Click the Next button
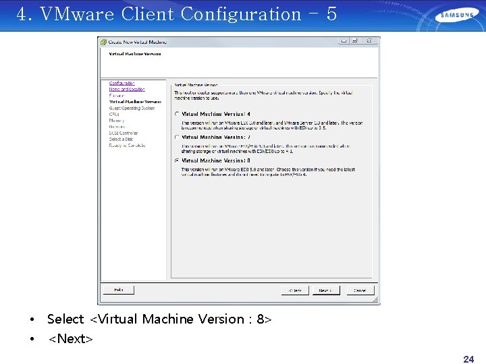Viewport: 486px width, 364px height. point(326,291)
